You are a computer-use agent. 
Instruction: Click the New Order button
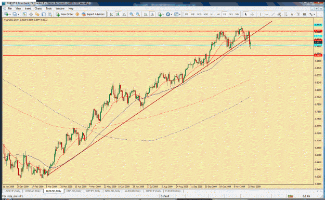[64, 15]
